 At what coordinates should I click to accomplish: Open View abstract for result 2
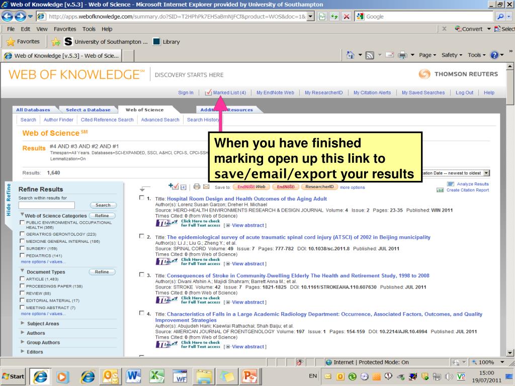(x=248, y=263)
